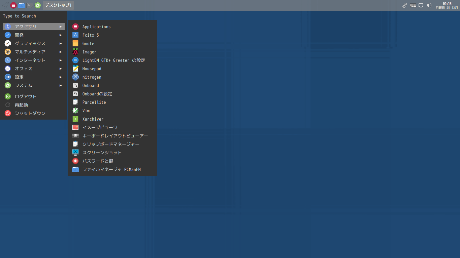This screenshot has height=258, width=460.
Task: Open the green settings gear in panel
Action: tap(38, 5)
